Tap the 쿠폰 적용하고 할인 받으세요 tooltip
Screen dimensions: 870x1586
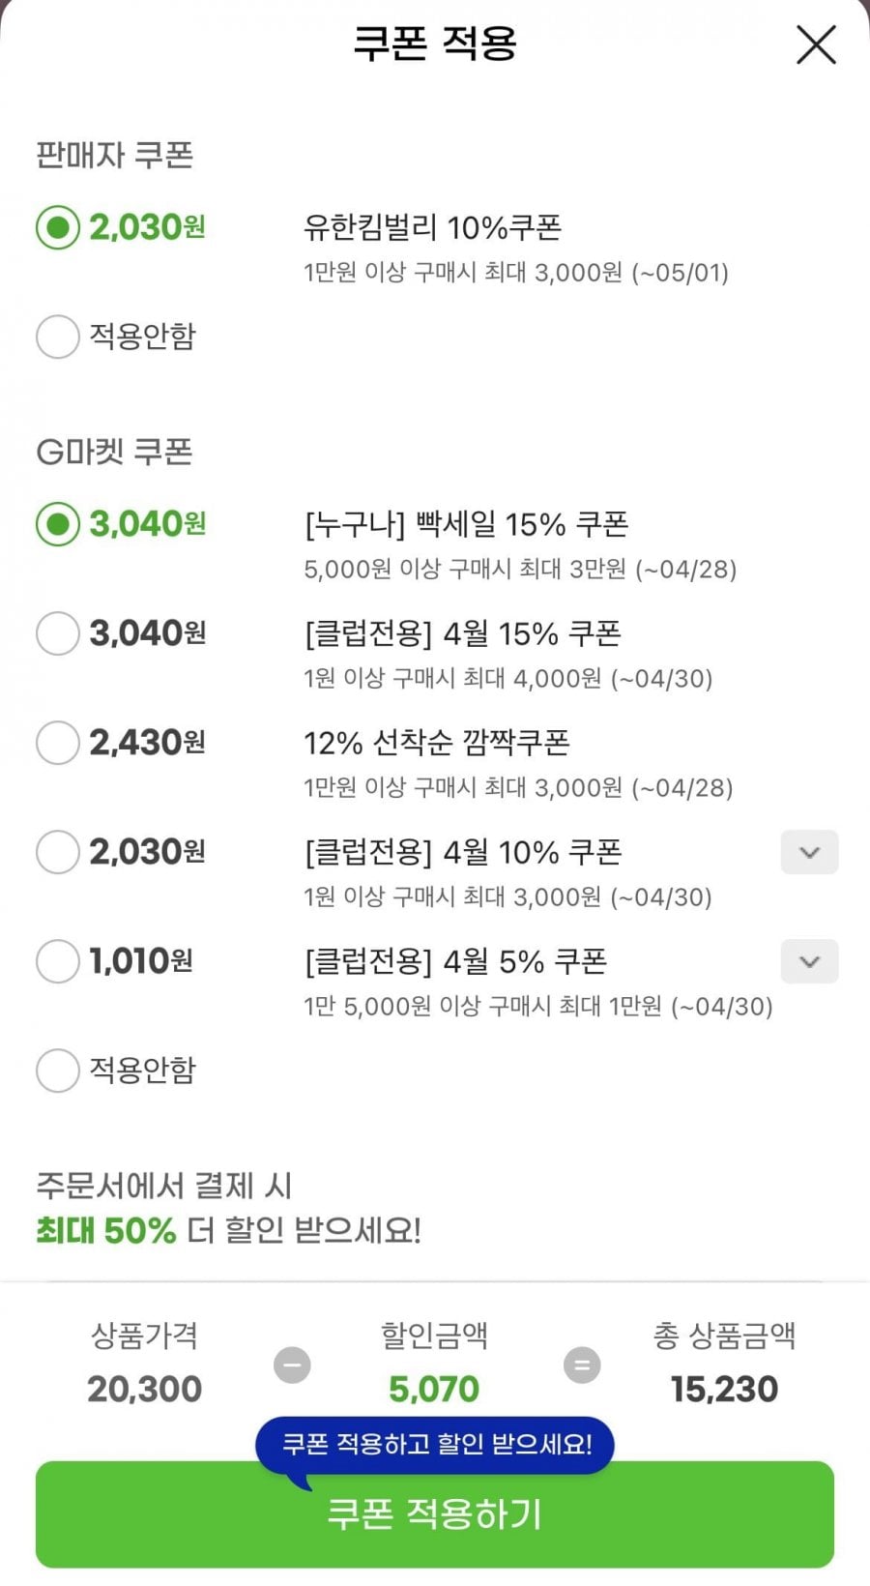(435, 1445)
